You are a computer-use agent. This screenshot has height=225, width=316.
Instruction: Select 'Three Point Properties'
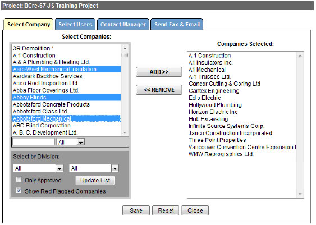tap(242, 140)
